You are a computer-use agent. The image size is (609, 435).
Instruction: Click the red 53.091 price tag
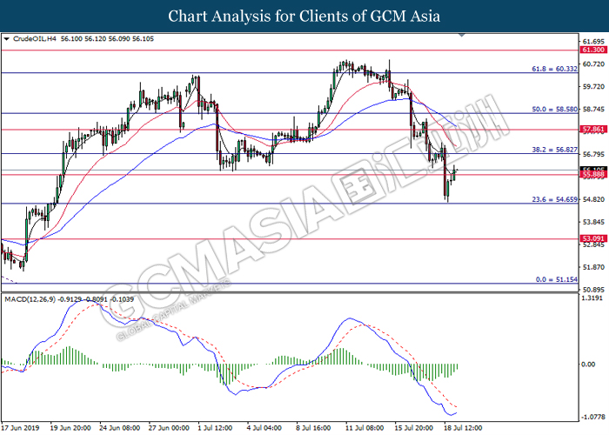(x=592, y=238)
